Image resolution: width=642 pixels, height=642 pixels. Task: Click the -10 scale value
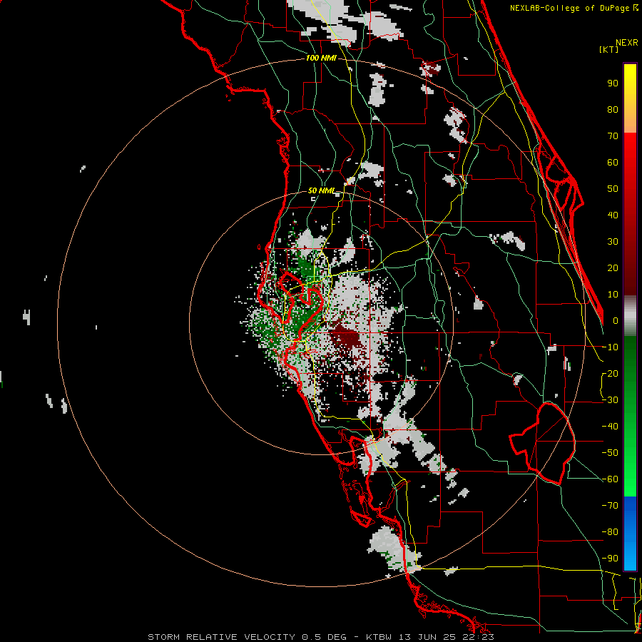point(610,347)
